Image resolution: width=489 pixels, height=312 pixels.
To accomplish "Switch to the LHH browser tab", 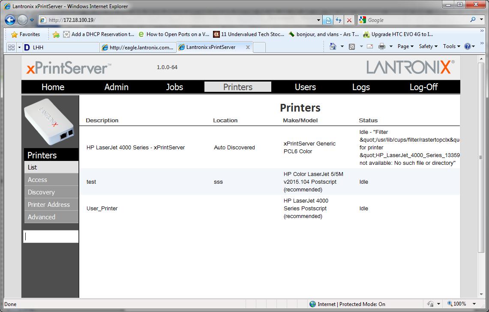I will point(60,47).
